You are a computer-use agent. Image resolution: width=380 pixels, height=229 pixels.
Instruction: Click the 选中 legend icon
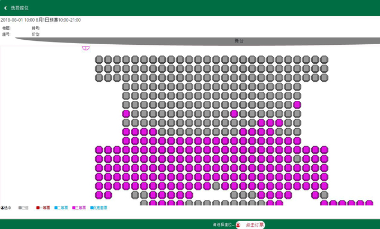2,208
